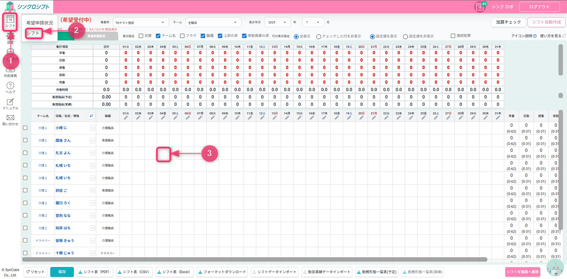Click the pencil edit icon under 10木

coord(237,117)
